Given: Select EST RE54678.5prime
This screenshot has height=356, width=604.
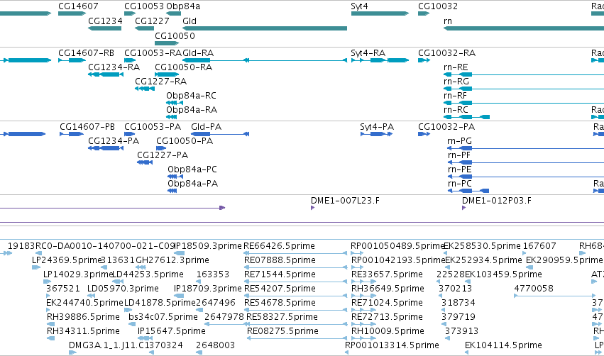Looking at the screenshot, I should [295, 310].
